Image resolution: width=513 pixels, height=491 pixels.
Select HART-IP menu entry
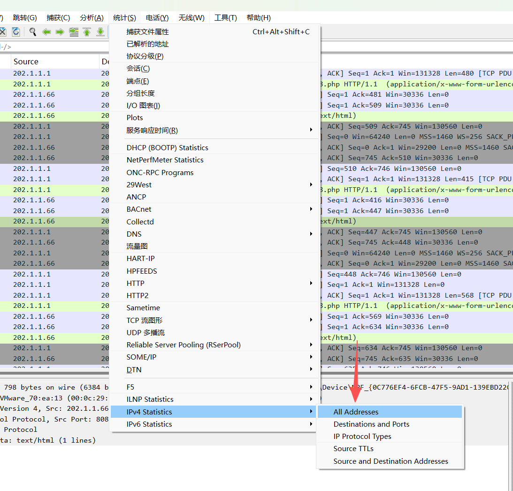point(214,259)
